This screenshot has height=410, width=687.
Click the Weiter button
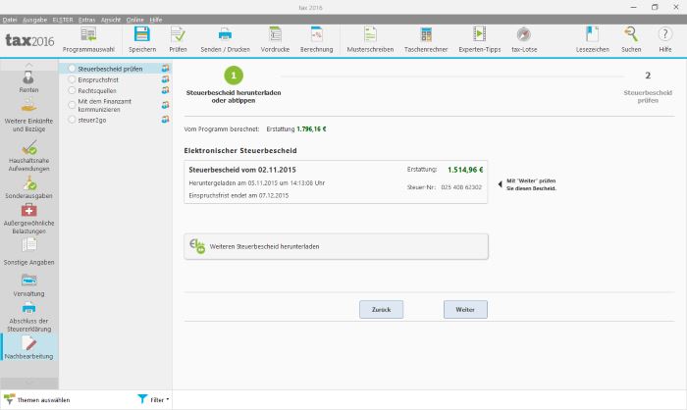coord(465,309)
